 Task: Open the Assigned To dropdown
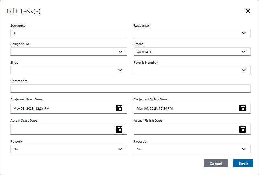pyautogui.click(x=68, y=52)
